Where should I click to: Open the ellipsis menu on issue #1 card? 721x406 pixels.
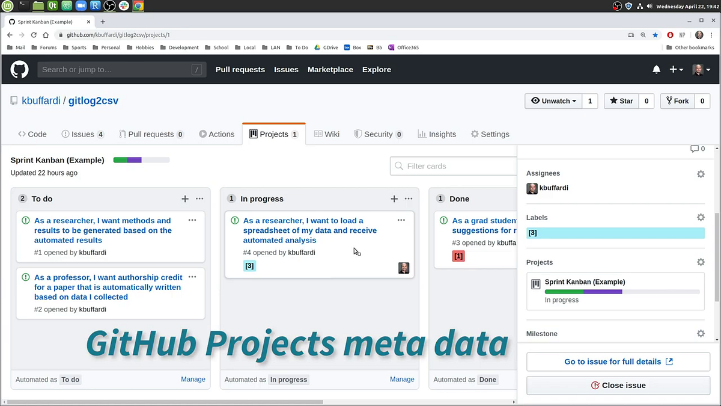192,220
